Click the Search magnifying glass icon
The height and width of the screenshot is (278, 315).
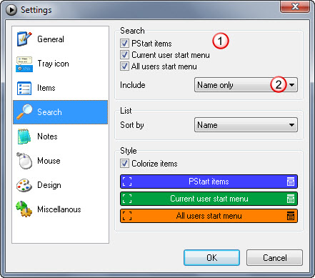(x=24, y=112)
